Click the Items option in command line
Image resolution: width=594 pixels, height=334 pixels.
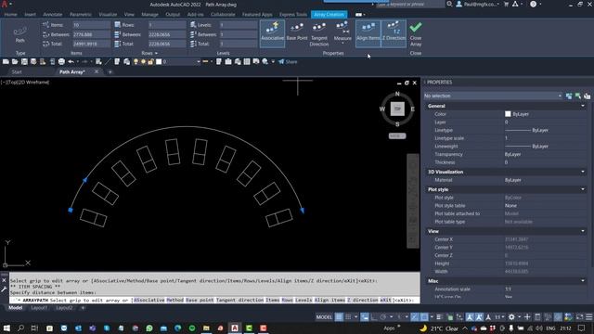pyautogui.click(x=272, y=300)
